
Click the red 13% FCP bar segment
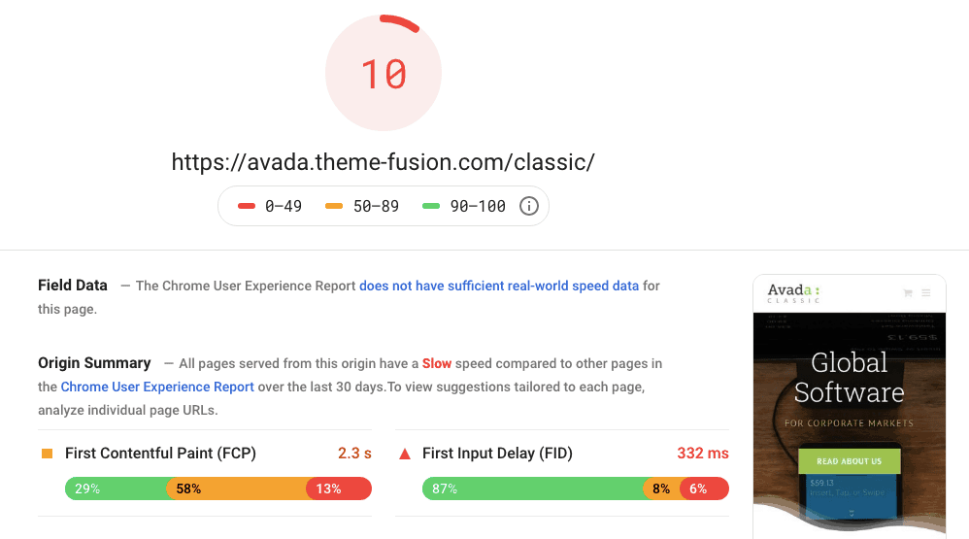click(339, 488)
